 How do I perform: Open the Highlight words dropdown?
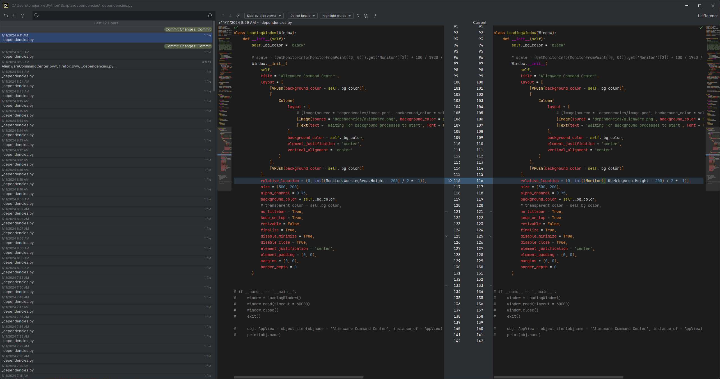pyautogui.click(x=336, y=16)
